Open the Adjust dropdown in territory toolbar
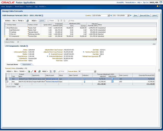The image size is (163, 131). tap(34, 21)
